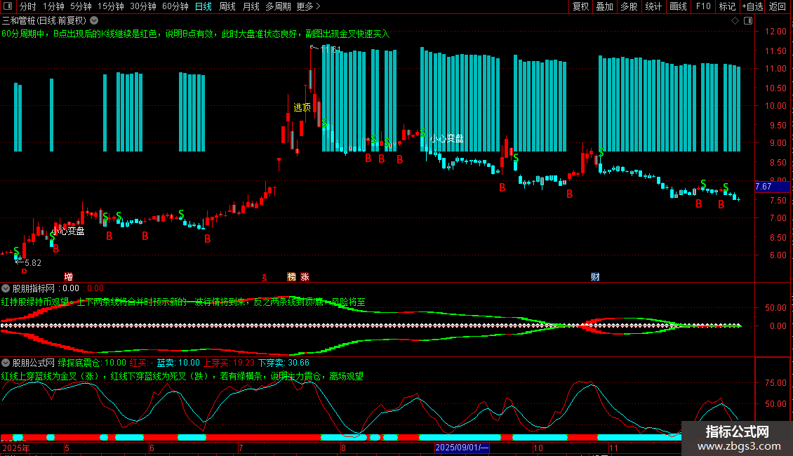
Task: Expand dropdown beside 三和管桩 title
Action: (94, 21)
